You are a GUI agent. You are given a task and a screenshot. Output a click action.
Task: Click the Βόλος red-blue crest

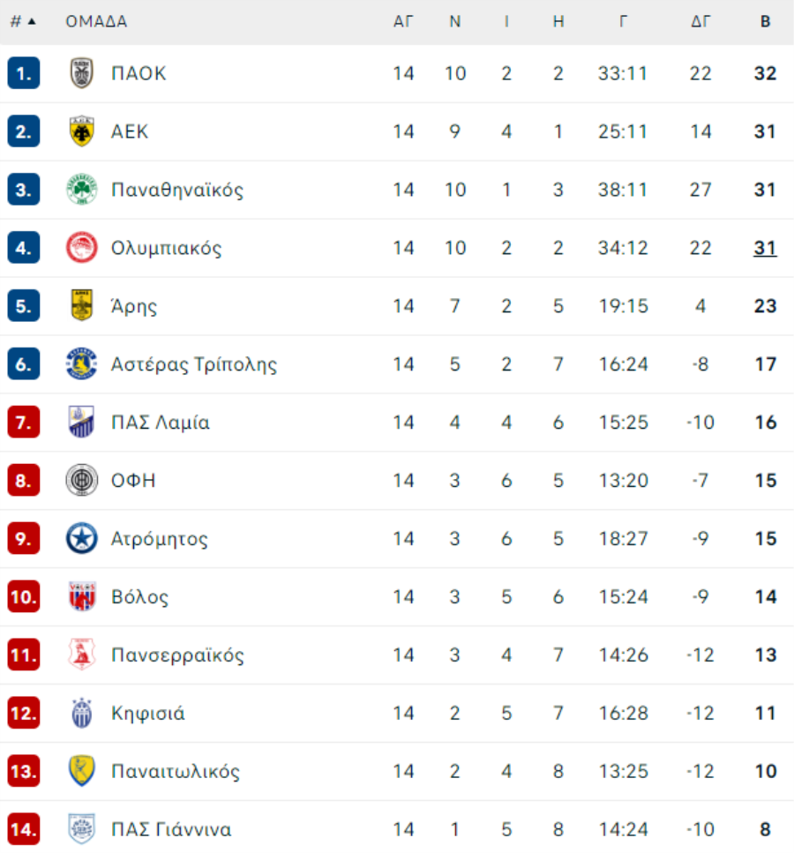[x=82, y=597]
